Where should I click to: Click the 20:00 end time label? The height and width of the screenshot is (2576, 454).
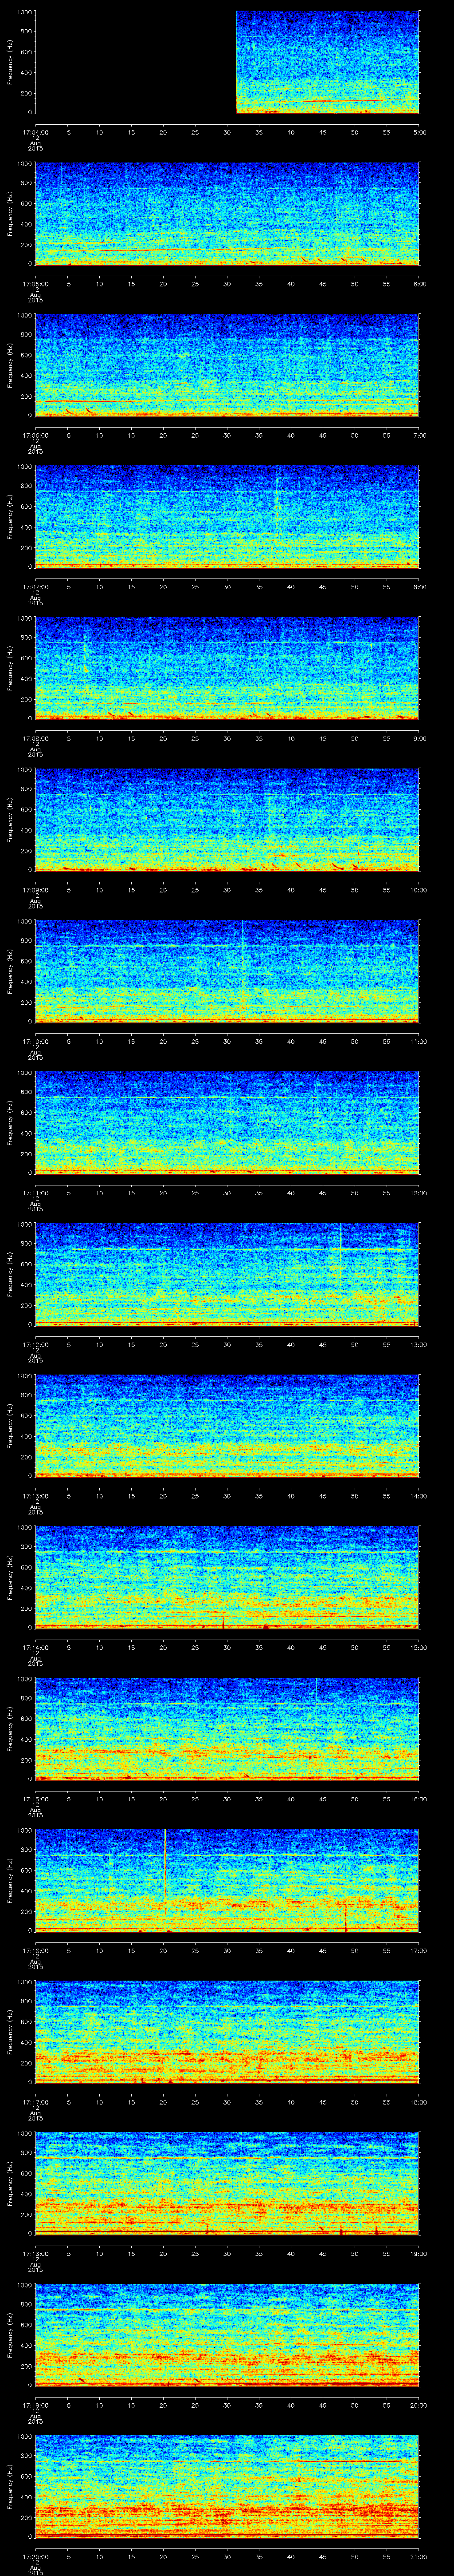[x=418, y=2404]
